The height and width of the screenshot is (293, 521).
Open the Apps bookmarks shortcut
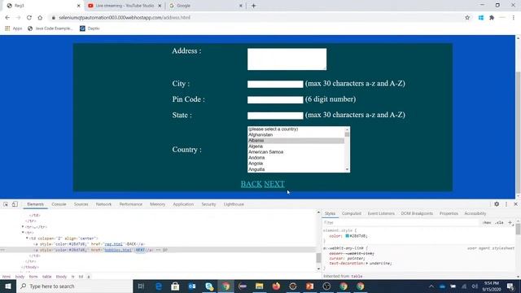(13, 28)
